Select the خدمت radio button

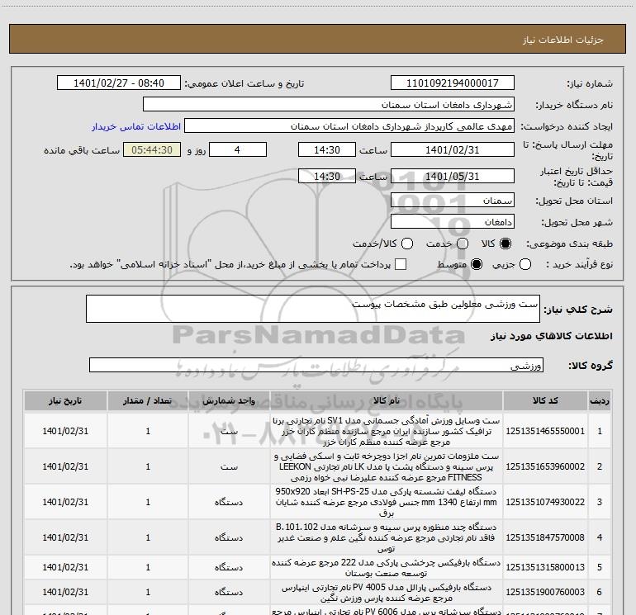463,244
